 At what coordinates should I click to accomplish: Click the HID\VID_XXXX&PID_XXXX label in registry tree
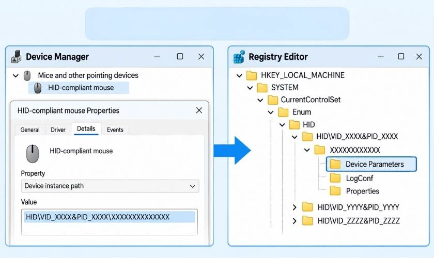tap(357, 136)
